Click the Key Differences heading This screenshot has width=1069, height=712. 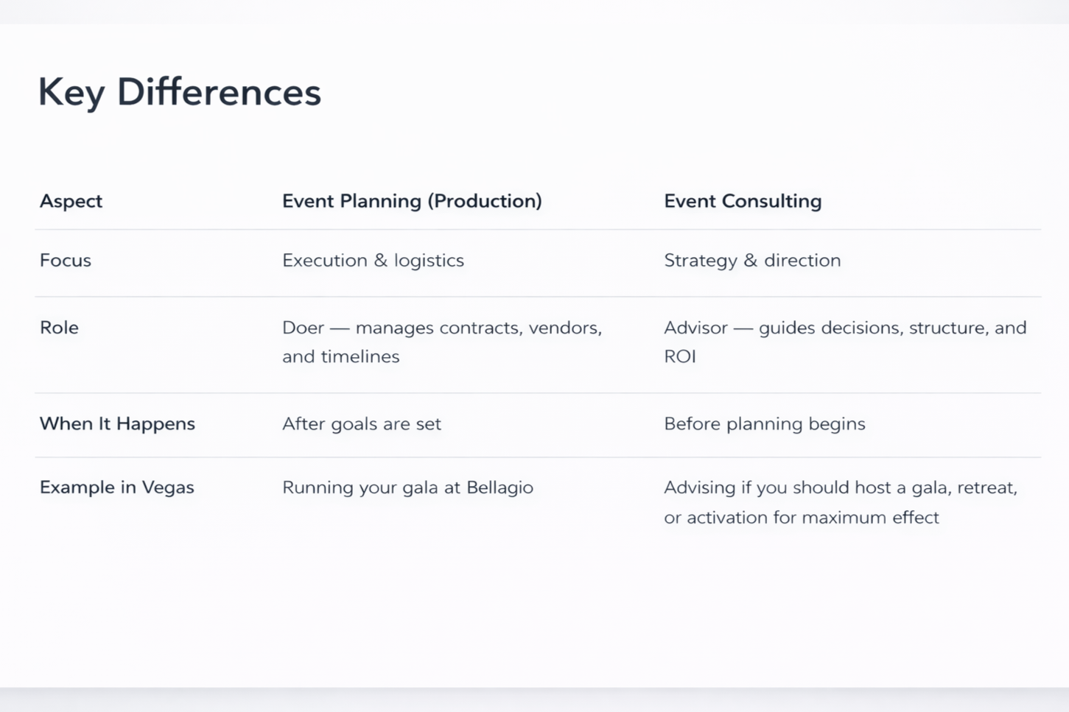(180, 93)
